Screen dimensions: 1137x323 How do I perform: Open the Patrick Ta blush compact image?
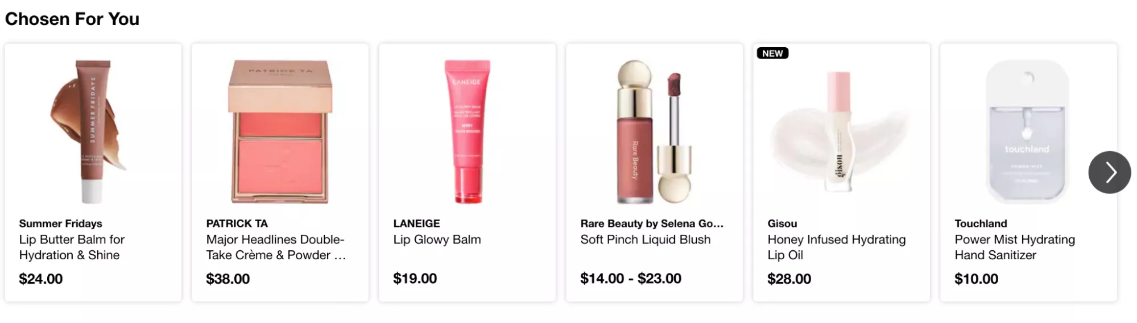pyautogui.click(x=280, y=131)
